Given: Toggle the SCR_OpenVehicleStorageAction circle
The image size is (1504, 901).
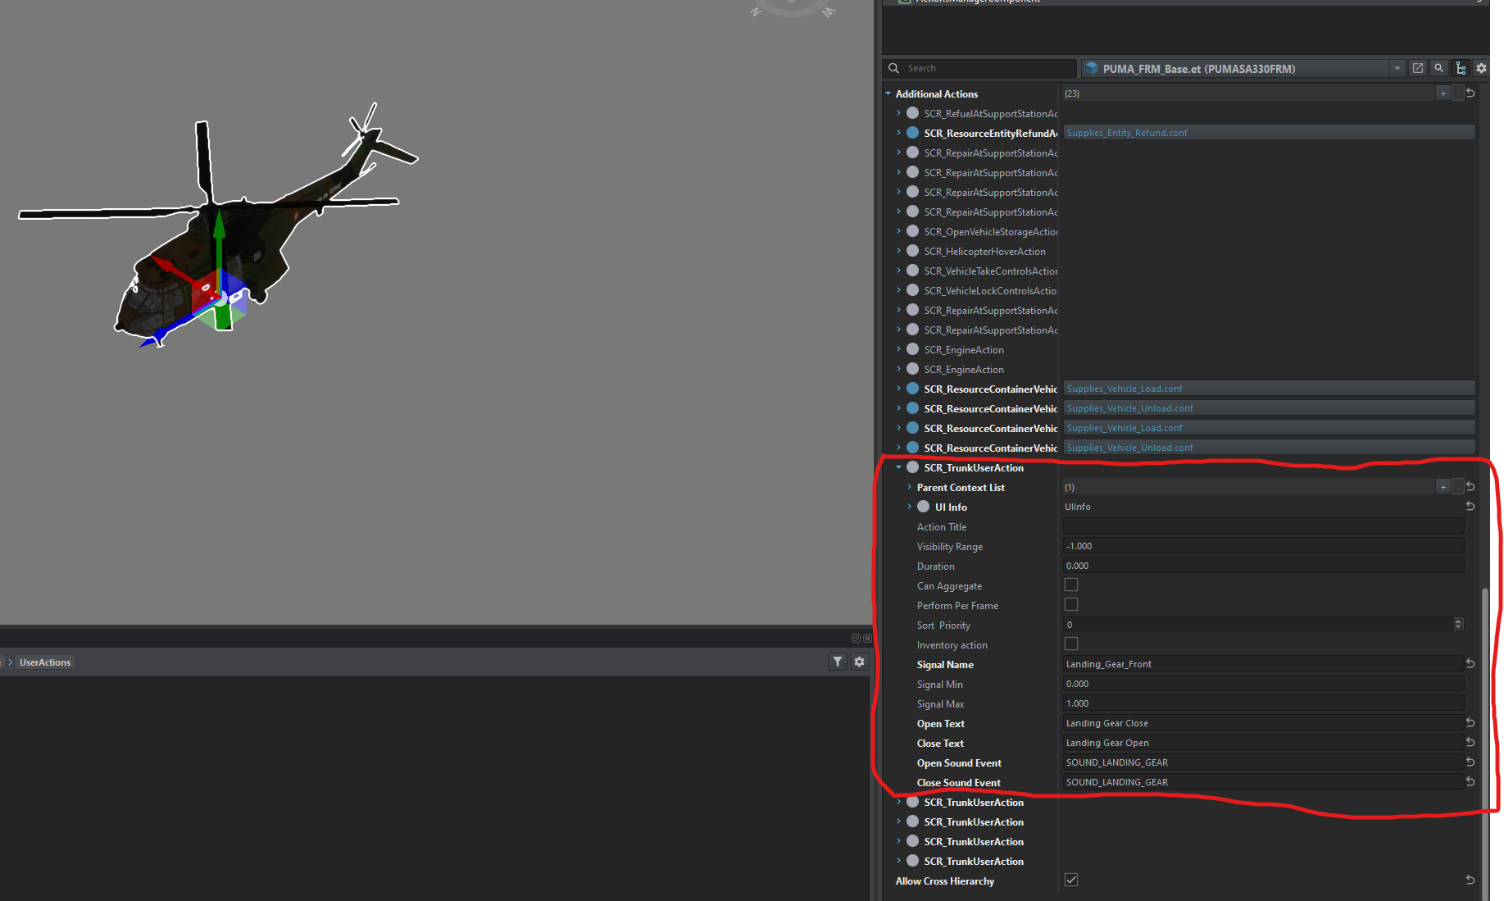Looking at the screenshot, I should click(912, 231).
